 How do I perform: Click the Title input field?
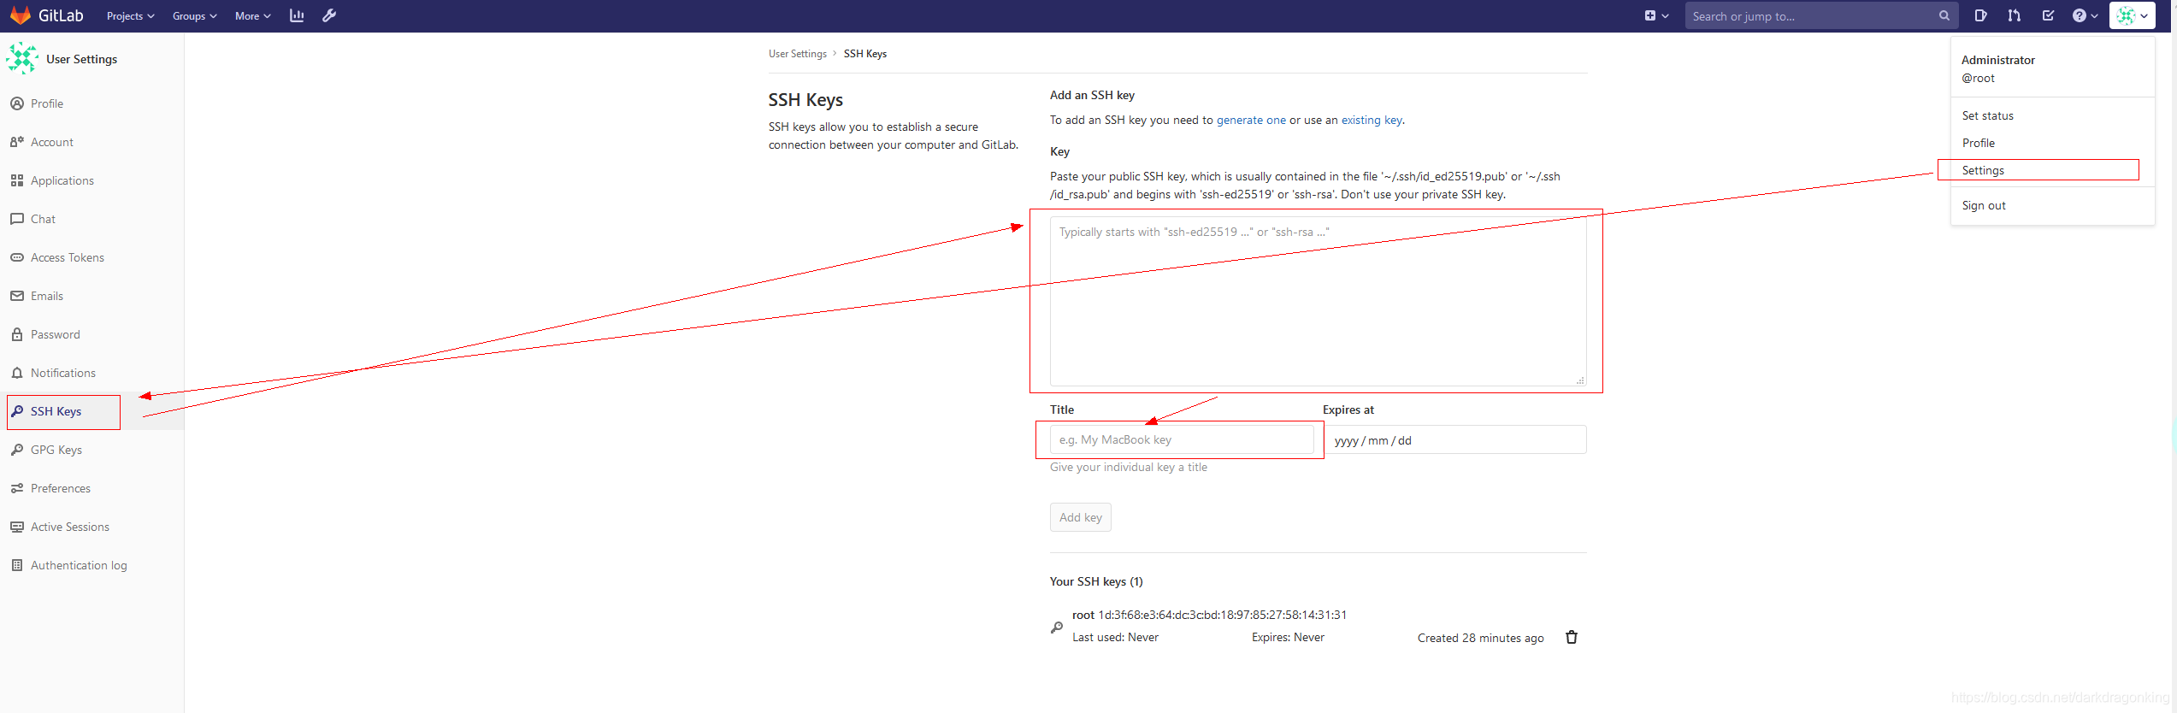tap(1182, 439)
